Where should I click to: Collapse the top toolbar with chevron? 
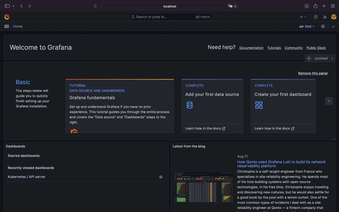333,26
